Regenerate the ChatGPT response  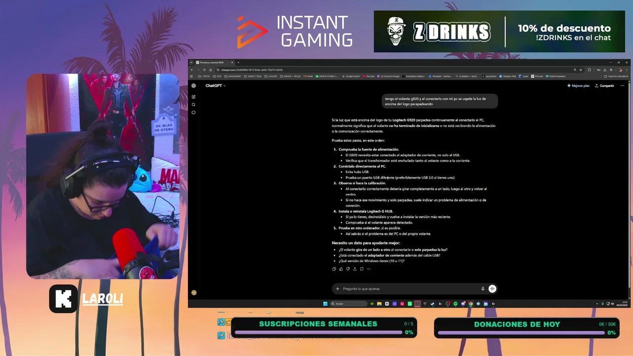362,269
